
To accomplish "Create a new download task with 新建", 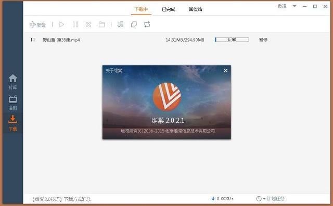I will (x=37, y=24).
